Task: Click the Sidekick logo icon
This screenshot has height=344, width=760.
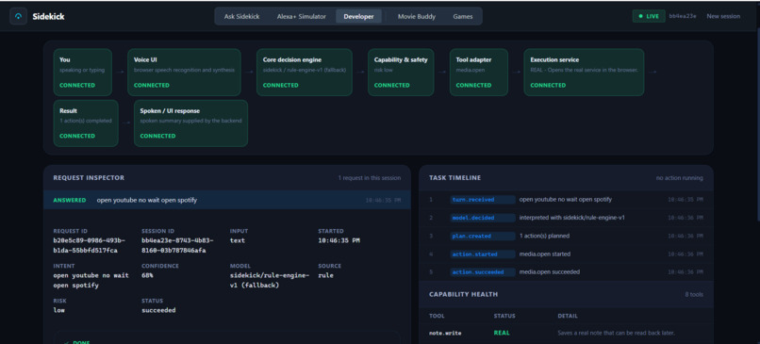Action: [19, 16]
